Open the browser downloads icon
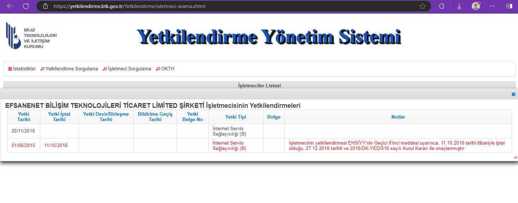The height and width of the screenshot is (203, 518). tap(459, 6)
